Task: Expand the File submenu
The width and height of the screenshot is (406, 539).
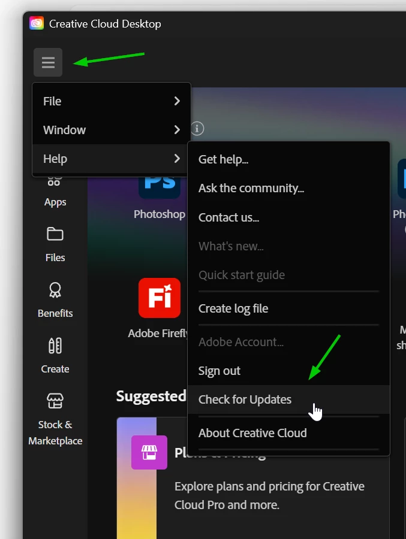Action: pyautogui.click(x=111, y=101)
